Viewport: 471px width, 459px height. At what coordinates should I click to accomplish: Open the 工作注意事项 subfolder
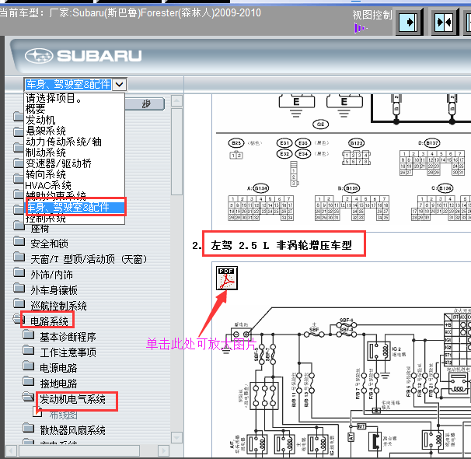(68, 352)
